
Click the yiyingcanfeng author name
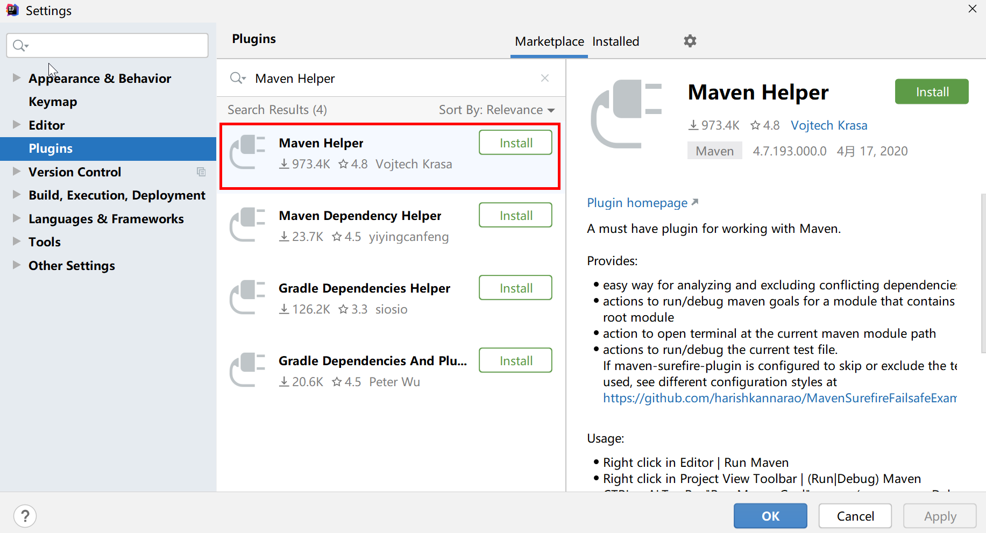coord(409,237)
